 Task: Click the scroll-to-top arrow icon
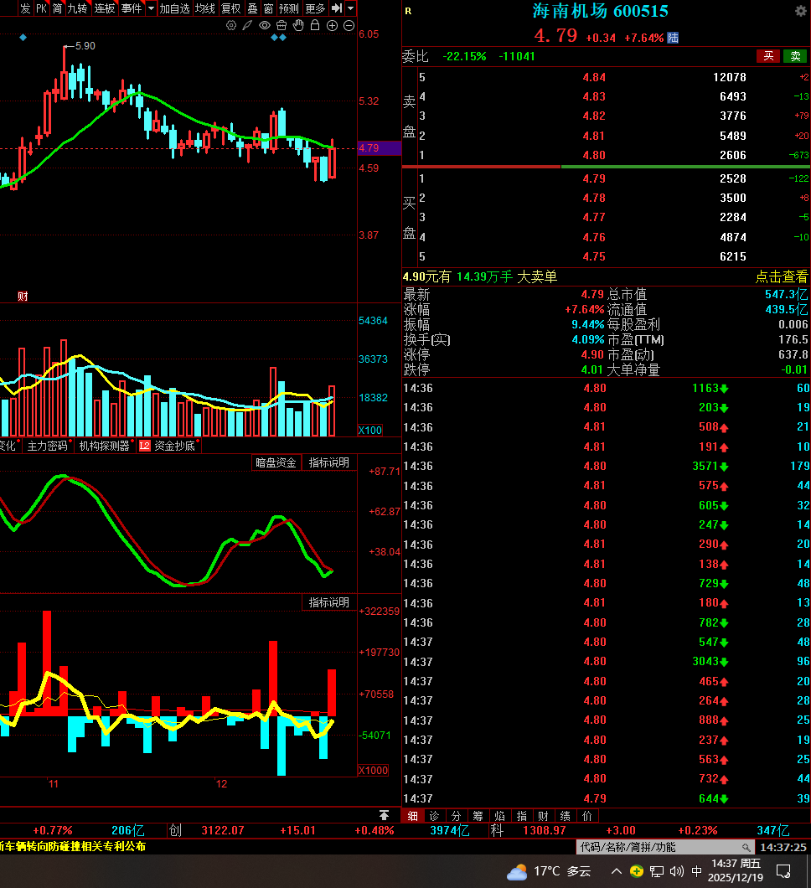(384, 815)
